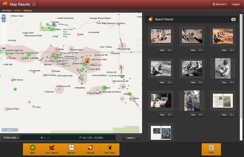View the child sitting in sand result
This screenshot has height=157, width=244.
(224, 82)
